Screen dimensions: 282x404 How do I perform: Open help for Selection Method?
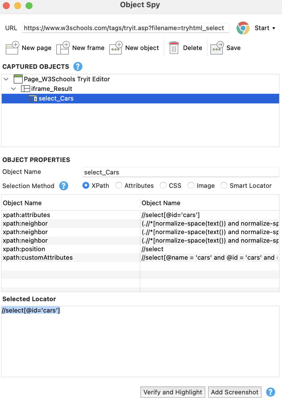tap(64, 186)
